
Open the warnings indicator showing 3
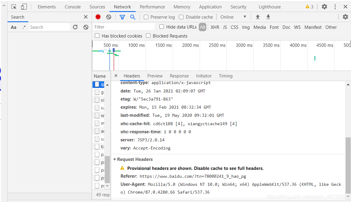(309, 7)
